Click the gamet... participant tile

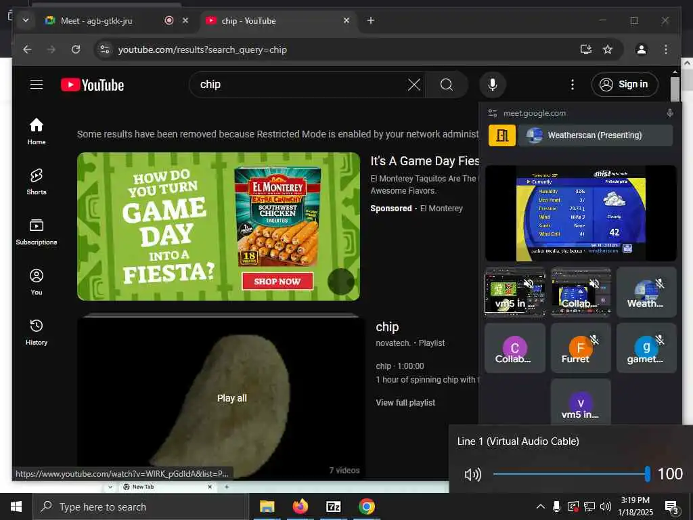(x=646, y=347)
